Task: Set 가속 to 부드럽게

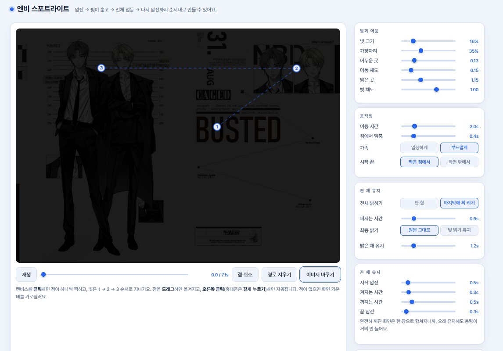Action: tap(459, 148)
